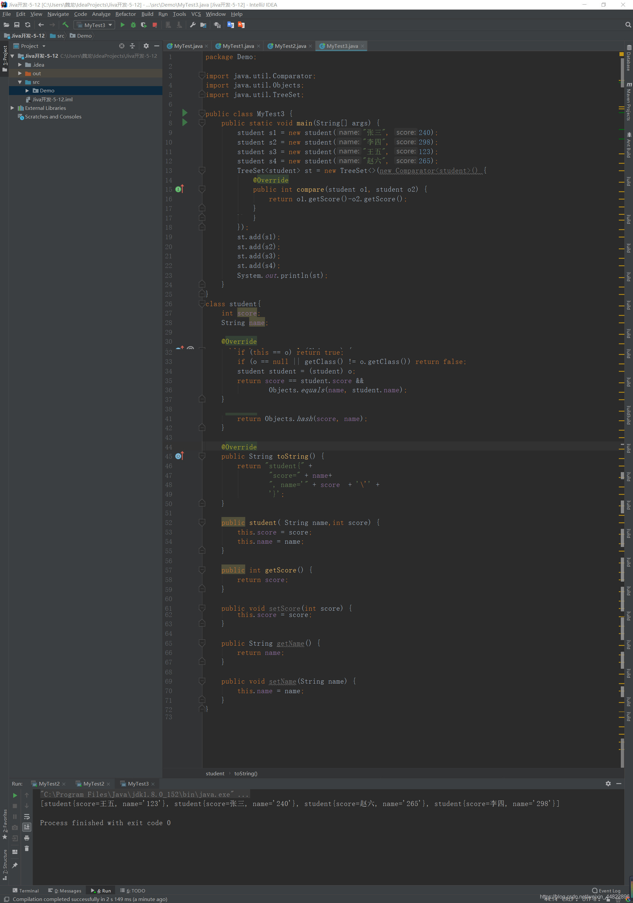Hide the Project tool window
The height and width of the screenshot is (903, 633).
pos(156,46)
